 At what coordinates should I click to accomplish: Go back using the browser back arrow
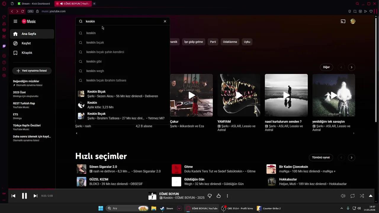(12, 11)
